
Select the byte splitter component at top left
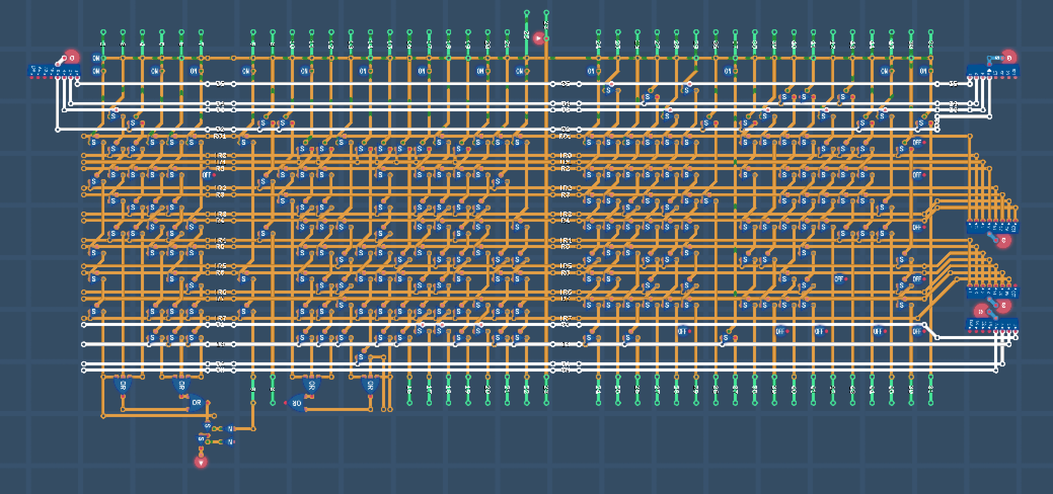(x=53, y=71)
